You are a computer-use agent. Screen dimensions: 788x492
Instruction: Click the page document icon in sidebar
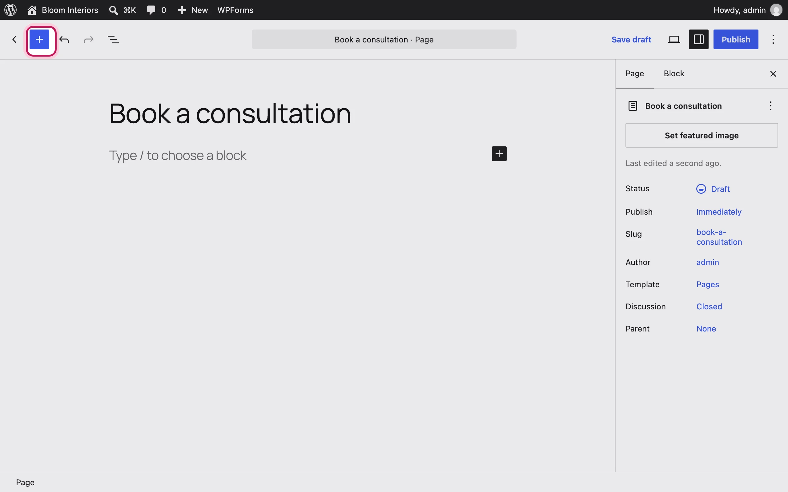pos(633,106)
